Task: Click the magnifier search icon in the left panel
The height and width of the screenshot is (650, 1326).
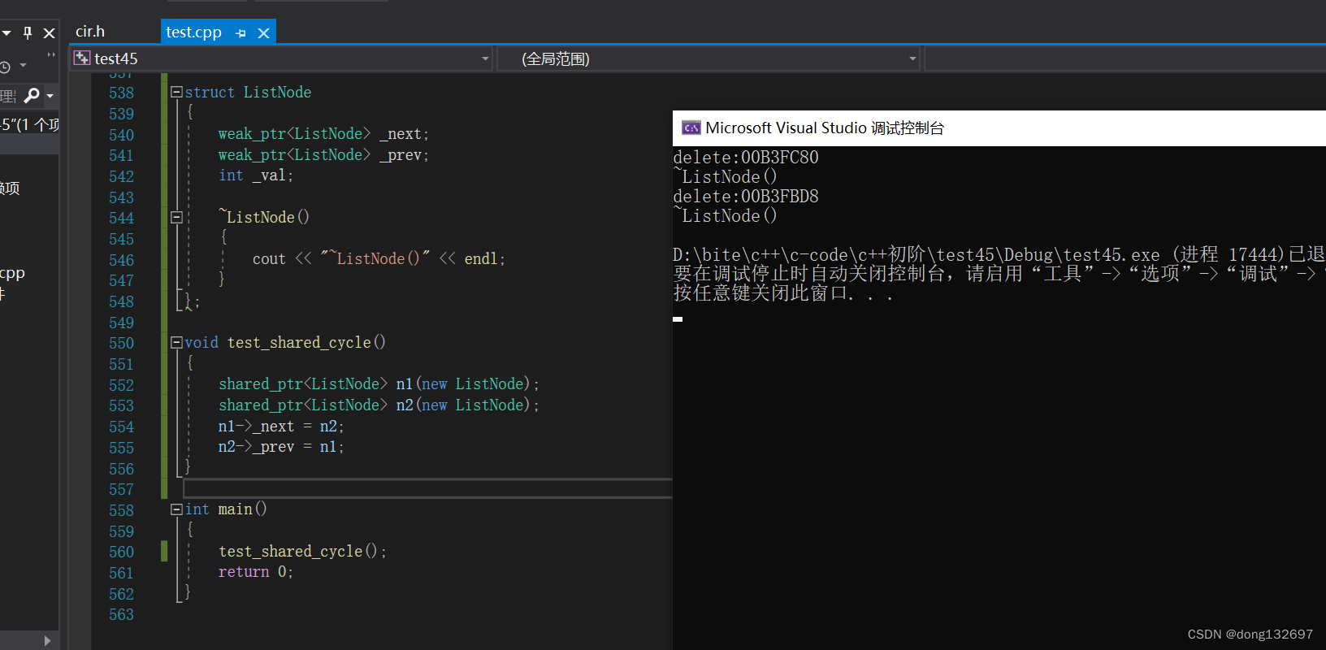Action: [x=32, y=96]
